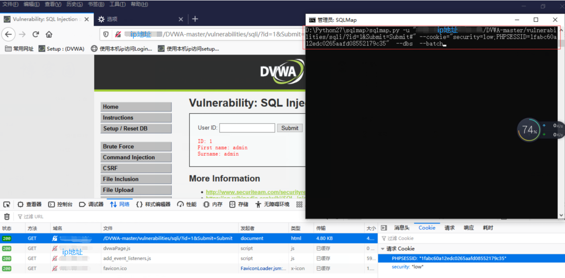
Task: Select the favicon.ico request row
Action: [189, 268]
